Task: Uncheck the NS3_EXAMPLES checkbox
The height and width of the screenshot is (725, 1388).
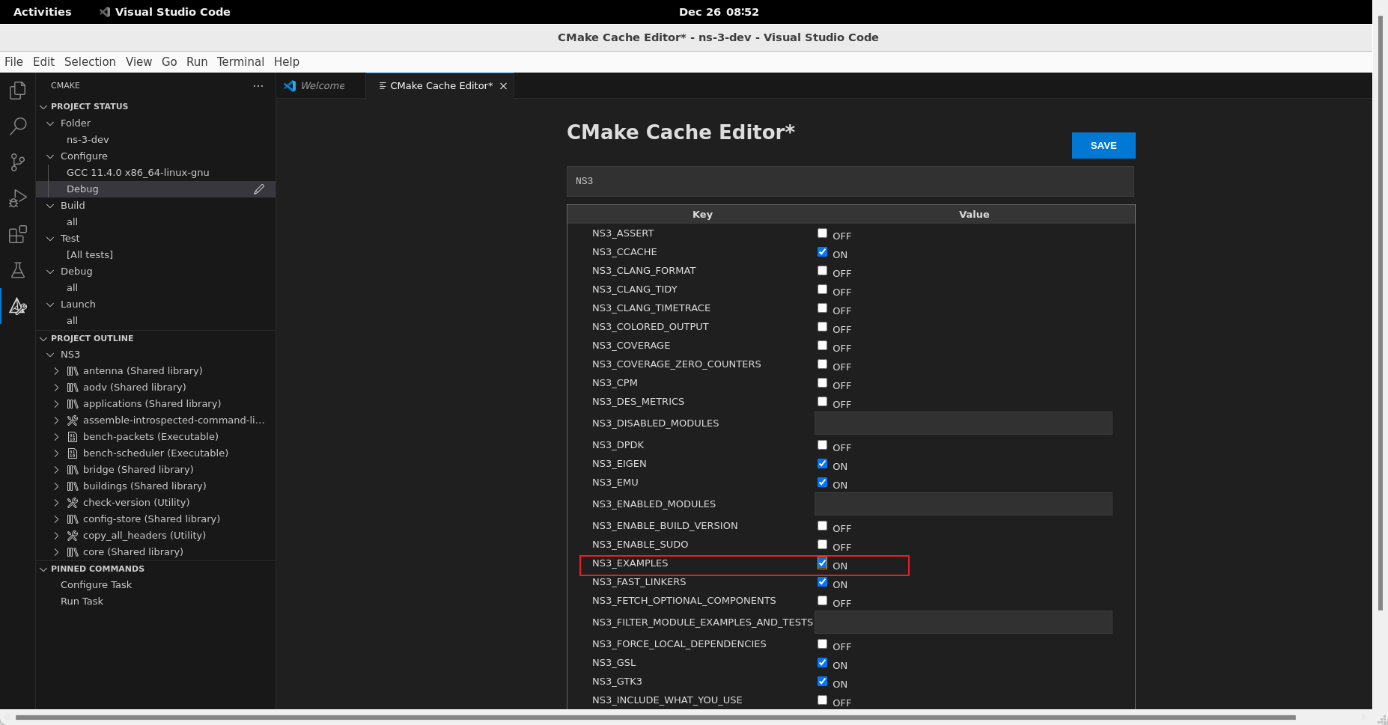Action: click(822, 563)
